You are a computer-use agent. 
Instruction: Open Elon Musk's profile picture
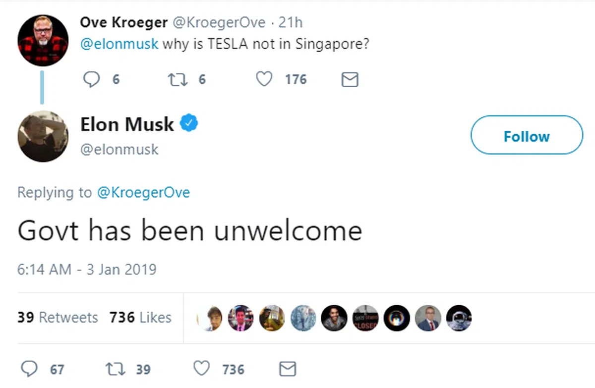click(43, 136)
